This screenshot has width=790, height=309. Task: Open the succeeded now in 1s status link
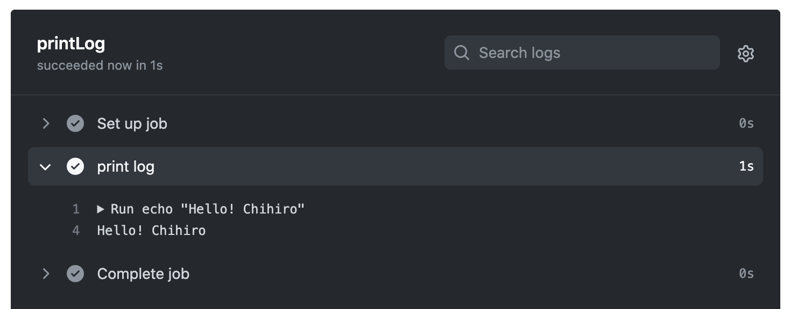[x=100, y=65]
